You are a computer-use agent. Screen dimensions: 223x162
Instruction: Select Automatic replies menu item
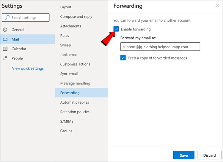point(74,102)
